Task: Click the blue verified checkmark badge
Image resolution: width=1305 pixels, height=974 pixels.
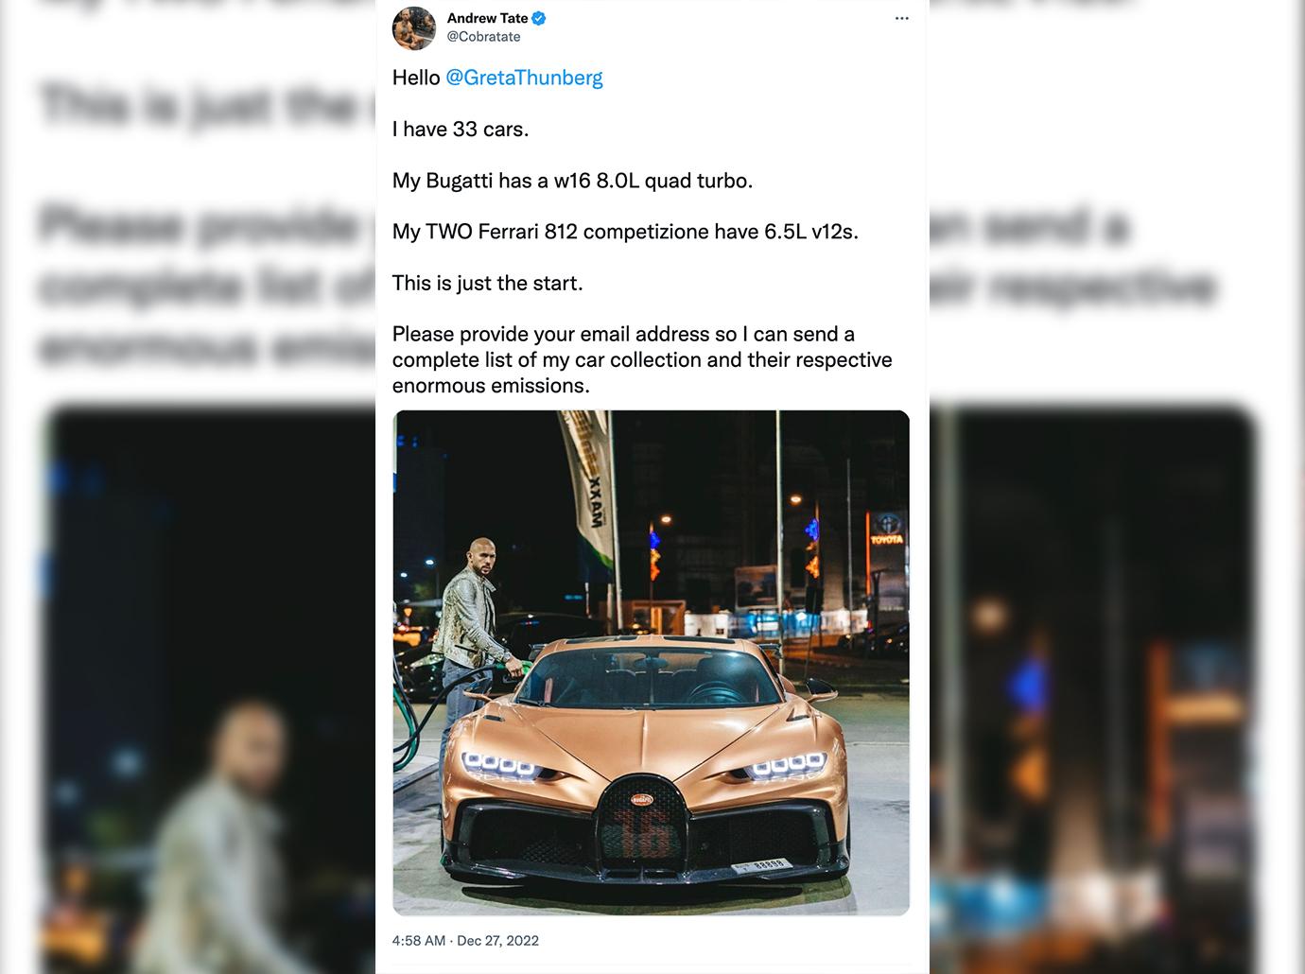Action: (x=539, y=18)
